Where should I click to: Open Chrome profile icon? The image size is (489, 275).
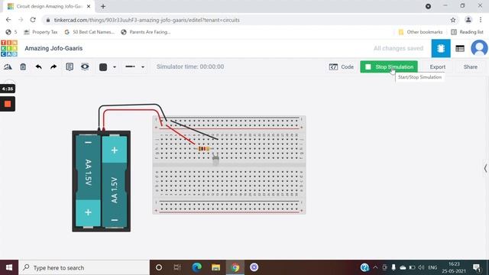(468, 20)
